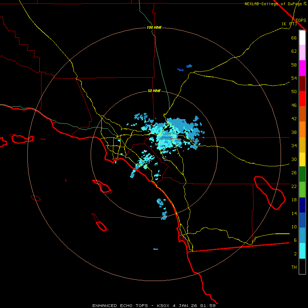This screenshot has height=308, width=308.
Task: Click the isolated blue echo offshore near the bottom
Action: pyautogui.click(x=156, y=249)
